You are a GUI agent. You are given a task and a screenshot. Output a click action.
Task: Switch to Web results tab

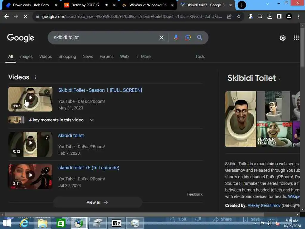pyautogui.click(x=124, y=56)
